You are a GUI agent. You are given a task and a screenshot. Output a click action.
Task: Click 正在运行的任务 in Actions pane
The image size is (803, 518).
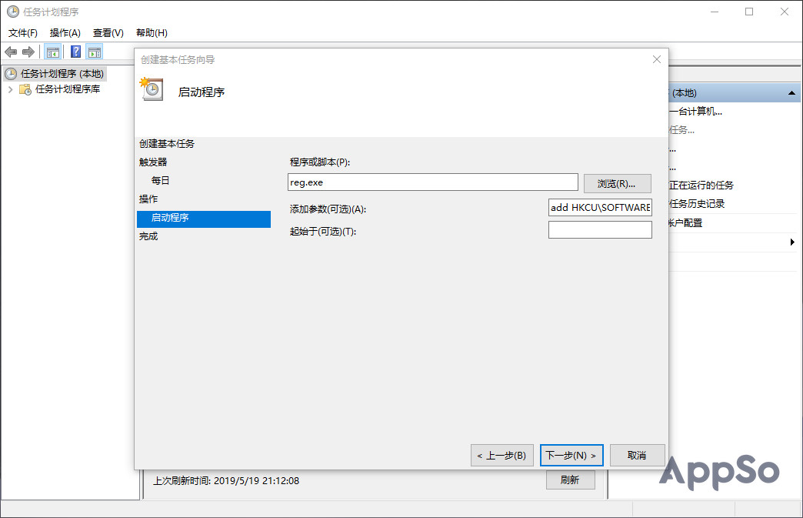(x=701, y=185)
